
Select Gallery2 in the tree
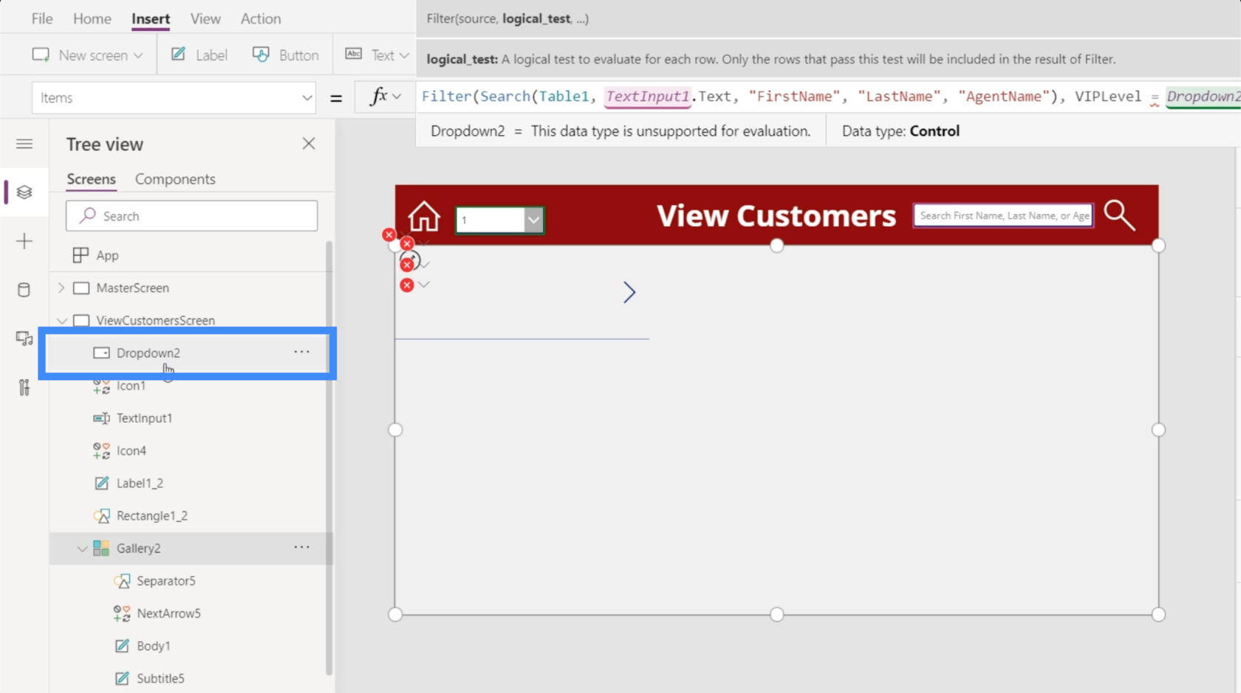(138, 548)
